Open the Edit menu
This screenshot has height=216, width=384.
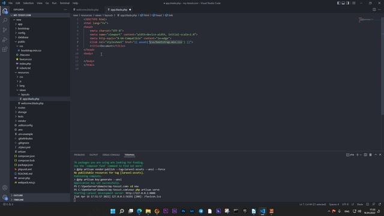click(17, 3)
